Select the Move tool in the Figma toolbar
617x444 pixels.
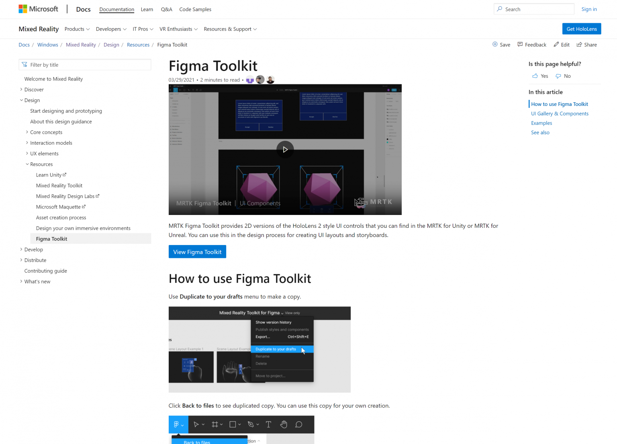pyautogui.click(x=197, y=424)
